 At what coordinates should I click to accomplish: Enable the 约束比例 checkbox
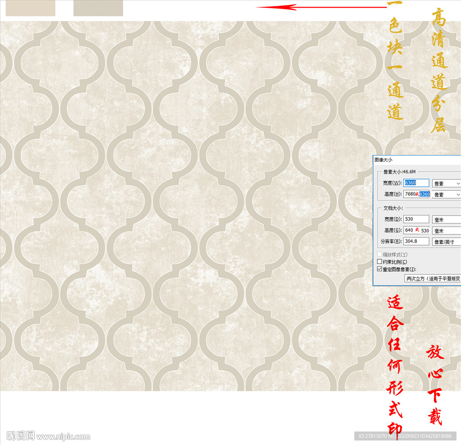point(380,261)
